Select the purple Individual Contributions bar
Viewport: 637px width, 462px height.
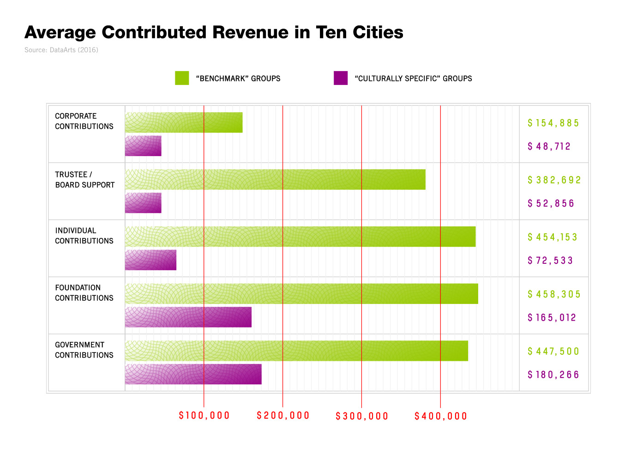150,260
